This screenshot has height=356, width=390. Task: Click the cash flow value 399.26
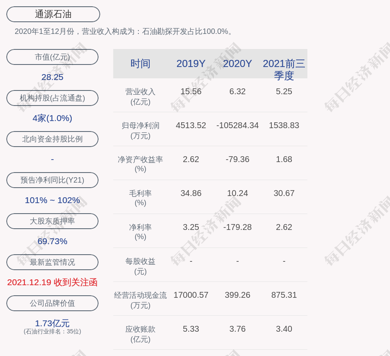pyautogui.click(x=237, y=295)
